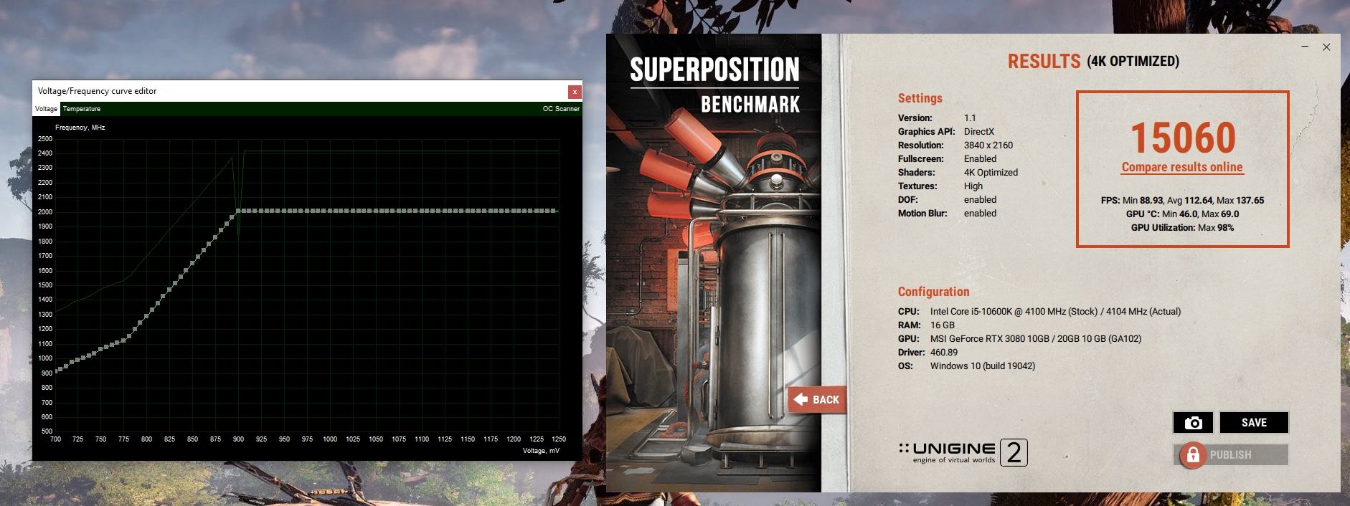Screen dimensions: 1350x506
Task: Click the 'Frequency, MHz' axis label
Action: tap(80, 128)
